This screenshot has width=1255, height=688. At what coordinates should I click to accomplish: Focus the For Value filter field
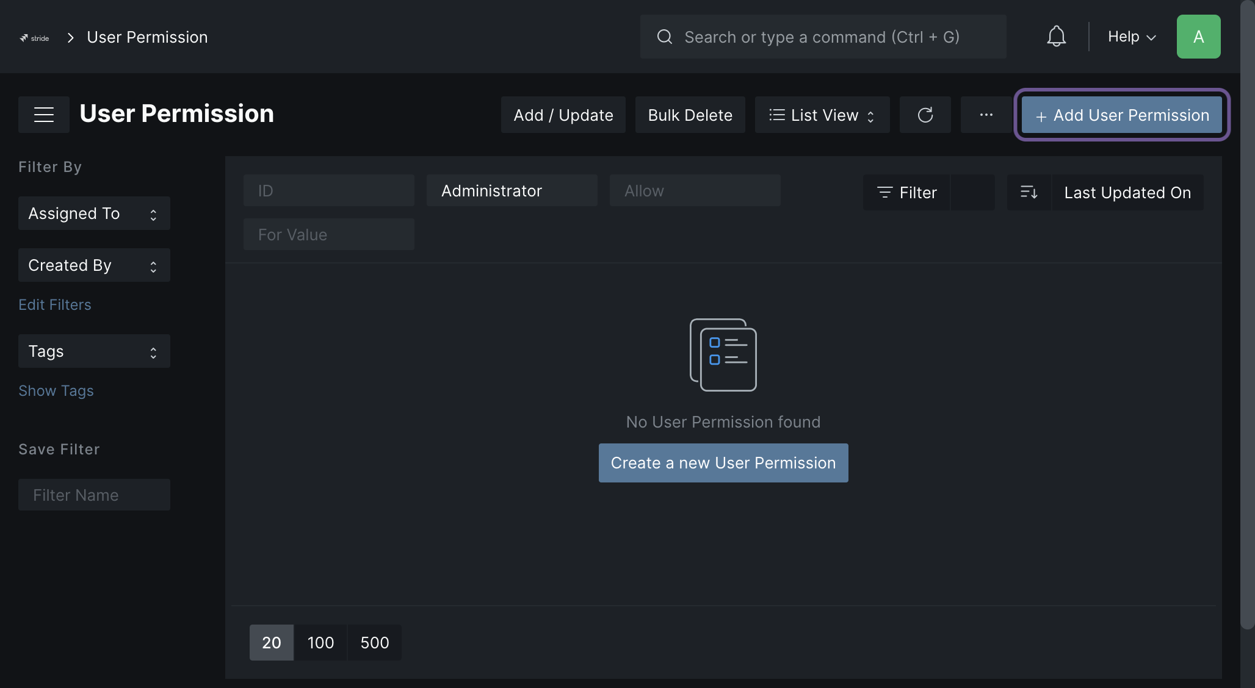click(x=329, y=234)
